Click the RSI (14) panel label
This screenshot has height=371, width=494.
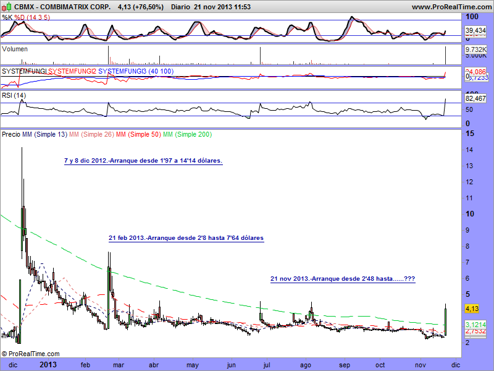tap(14, 95)
